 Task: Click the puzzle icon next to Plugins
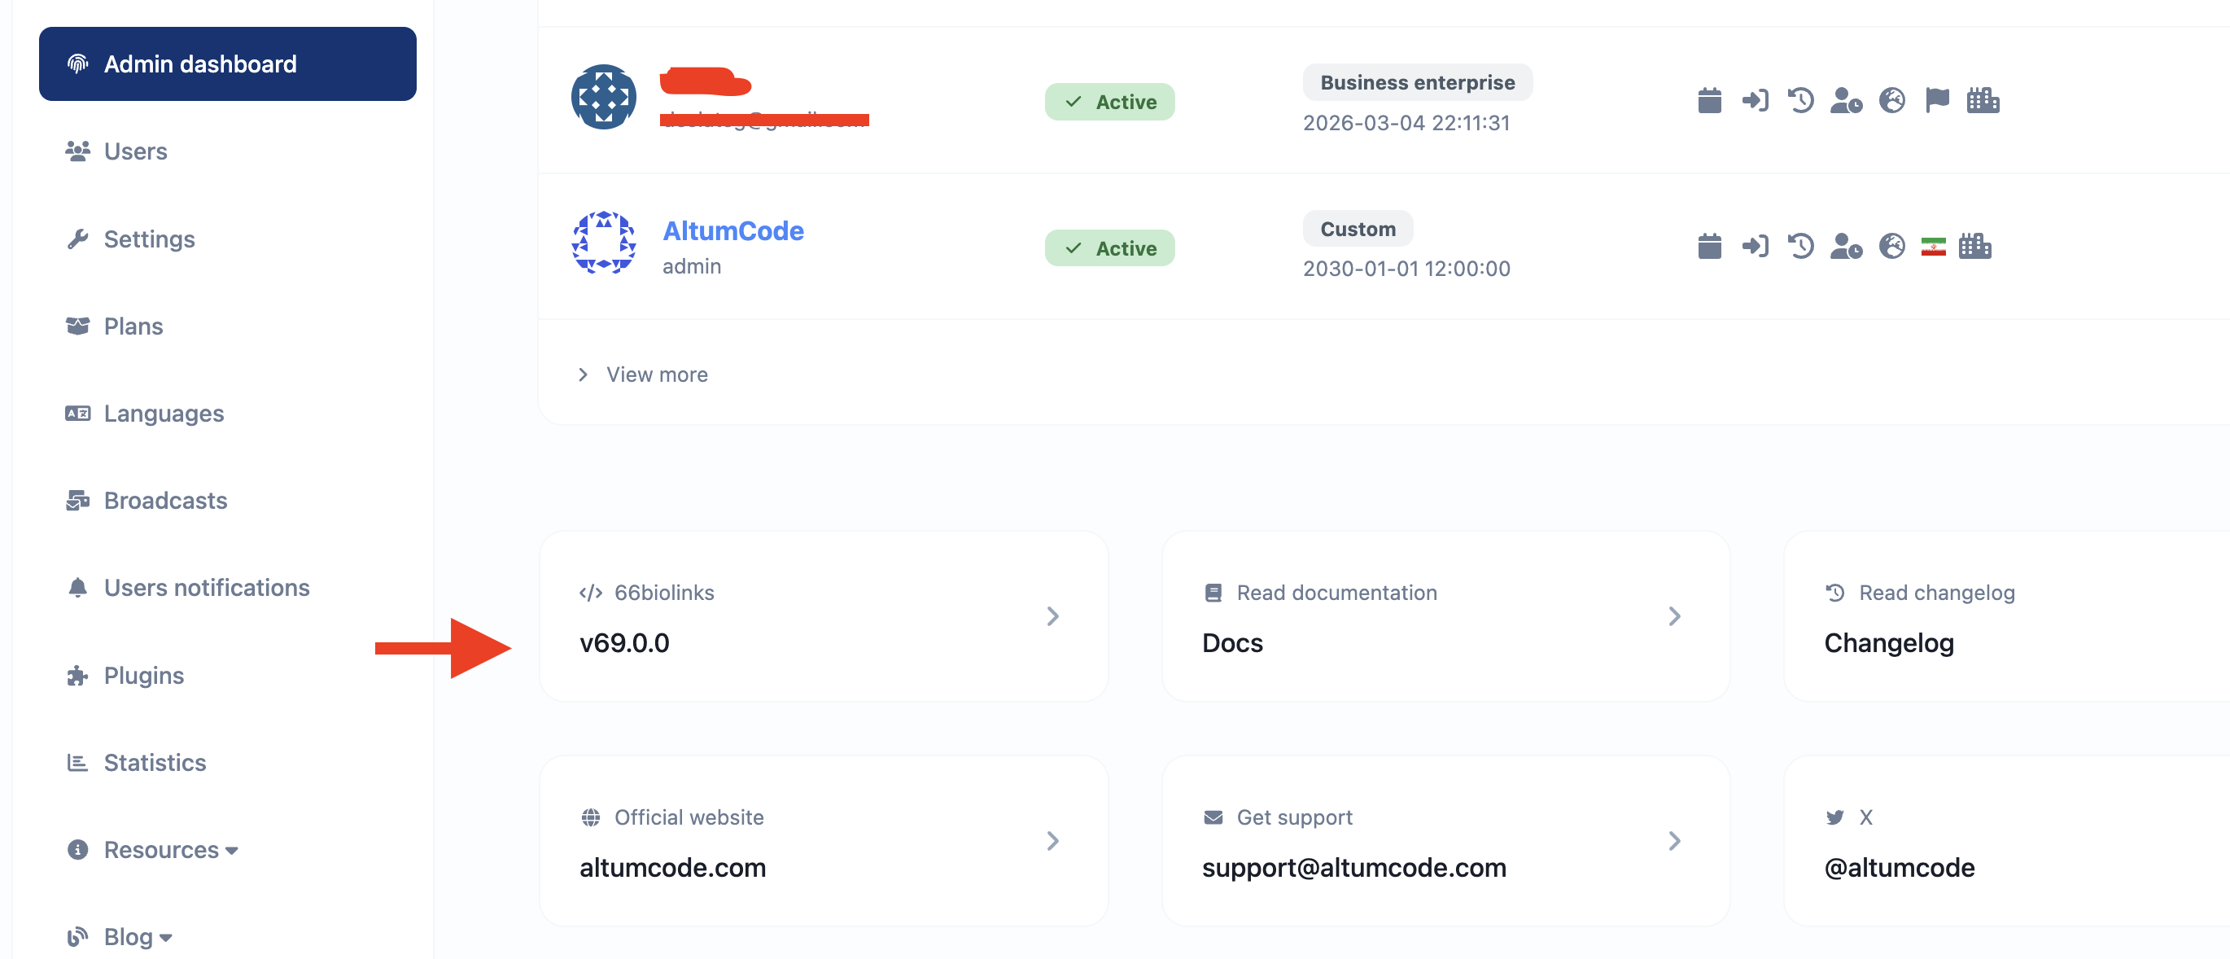[x=78, y=675]
